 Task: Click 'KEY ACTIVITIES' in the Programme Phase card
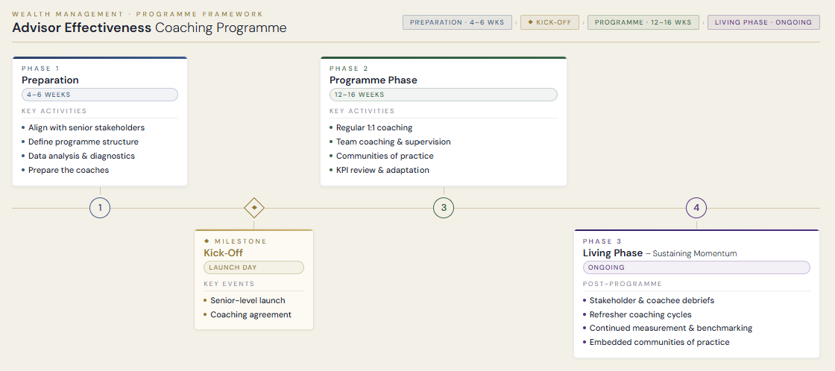click(x=362, y=111)
